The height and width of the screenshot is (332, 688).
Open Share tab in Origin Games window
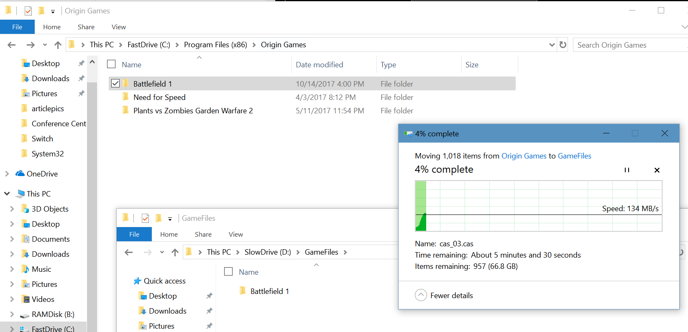click(86, 27)
